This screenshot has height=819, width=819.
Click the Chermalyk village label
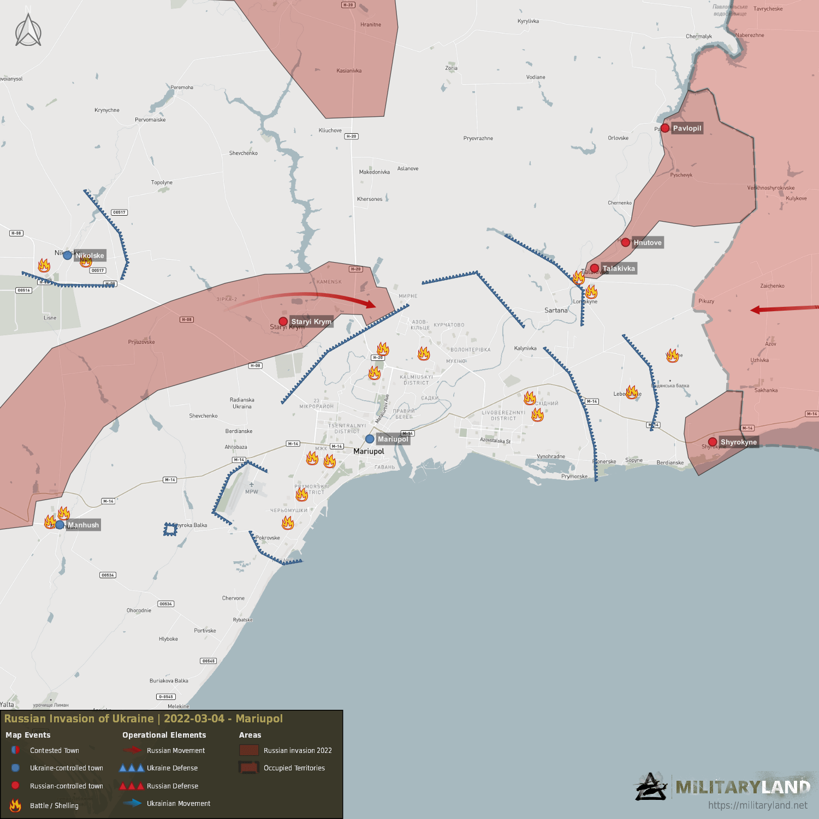point(699,37)
